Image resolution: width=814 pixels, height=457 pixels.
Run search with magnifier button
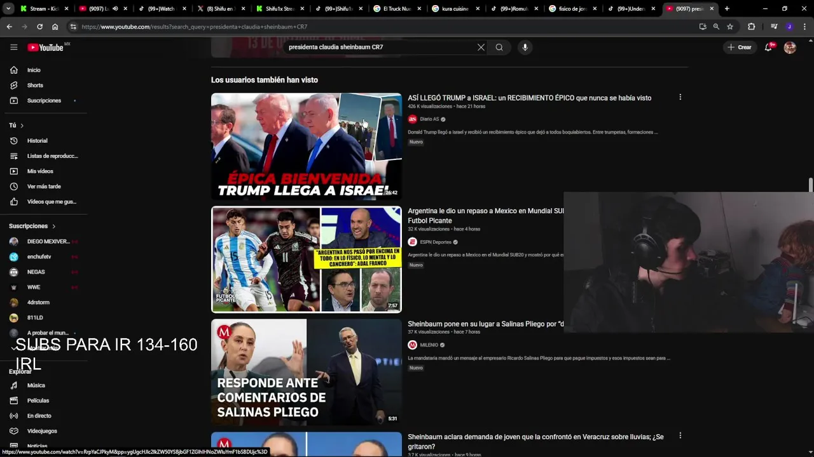pos(499,47)
